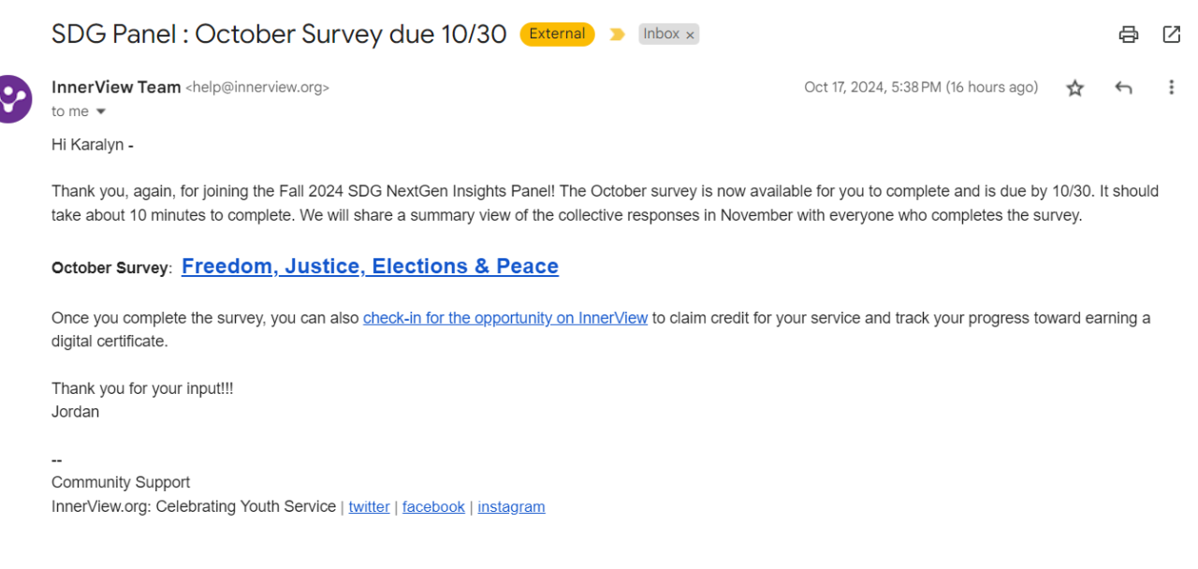Open the email in a new window
This screenshot has width=1198, height=569.
tap(1171, 35)
